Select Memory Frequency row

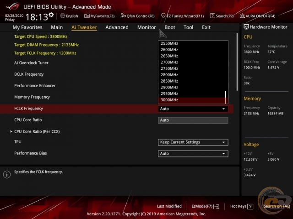pyautogui.click(x=32, y=97)
